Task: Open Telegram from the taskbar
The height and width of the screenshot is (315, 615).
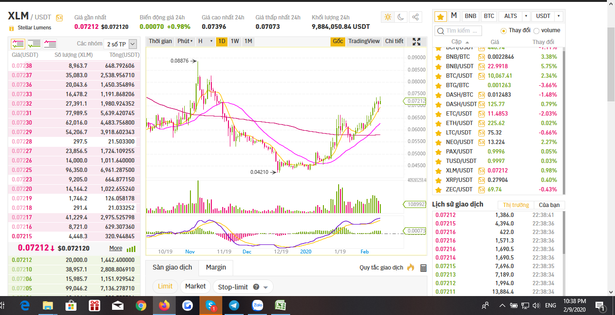Action: (x=234, y=306)
